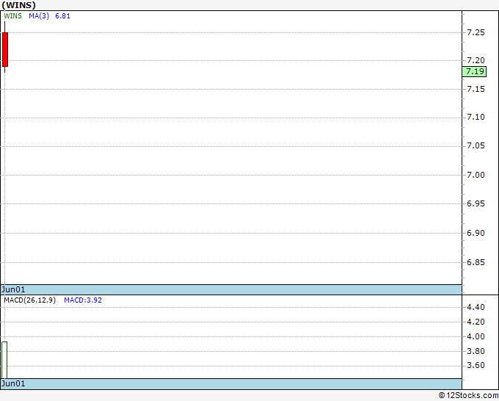This screenshot has width=499, height=401.
Task: Click the 4.00 MACD axis label
Action: 476,336
